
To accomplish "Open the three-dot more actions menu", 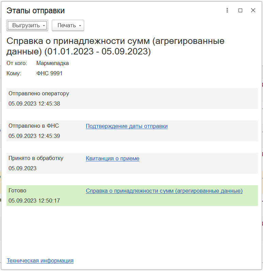I will tap(227, 11).
